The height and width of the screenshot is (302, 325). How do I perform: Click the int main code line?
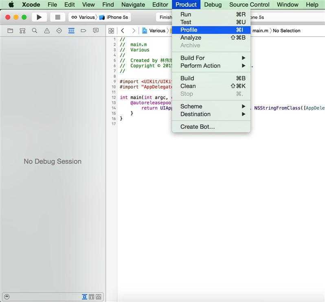146,97
